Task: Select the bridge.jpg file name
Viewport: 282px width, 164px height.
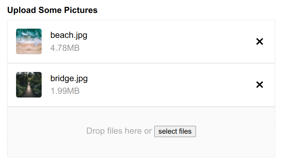Action: click(x=69, y=78)
